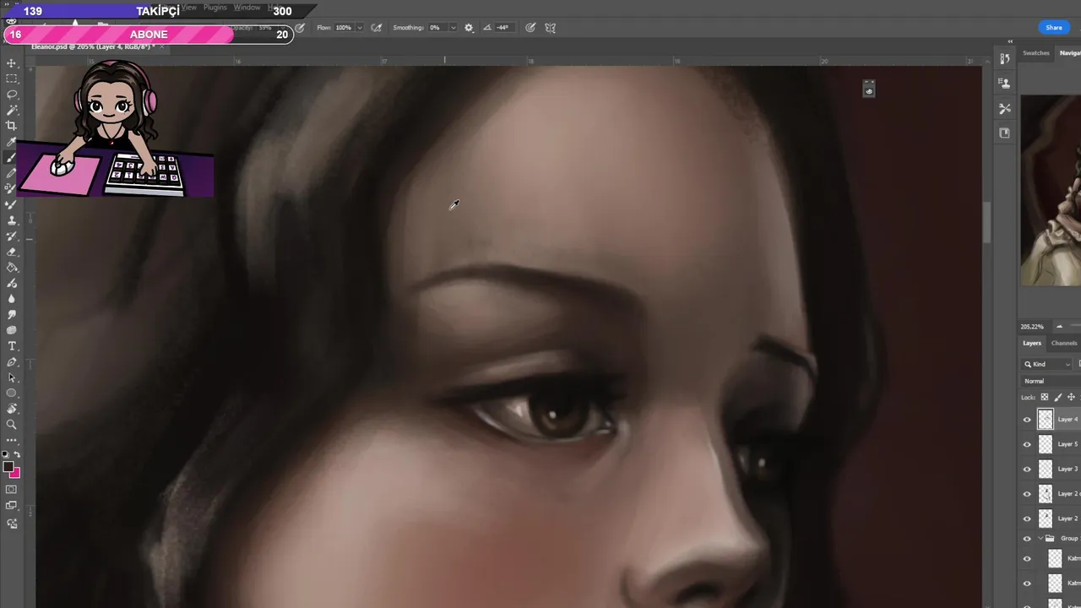Select the active Brush tool
This screenshot has width=1081, height=608.
coord(12,158)
